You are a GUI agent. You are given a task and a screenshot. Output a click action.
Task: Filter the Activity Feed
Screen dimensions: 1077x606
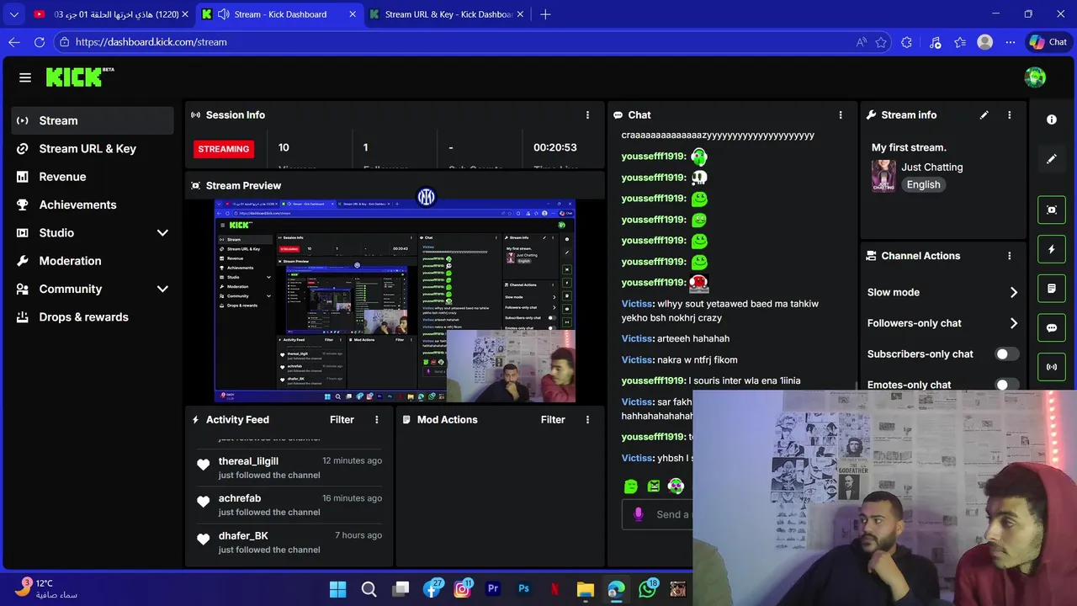click(342, 420)
